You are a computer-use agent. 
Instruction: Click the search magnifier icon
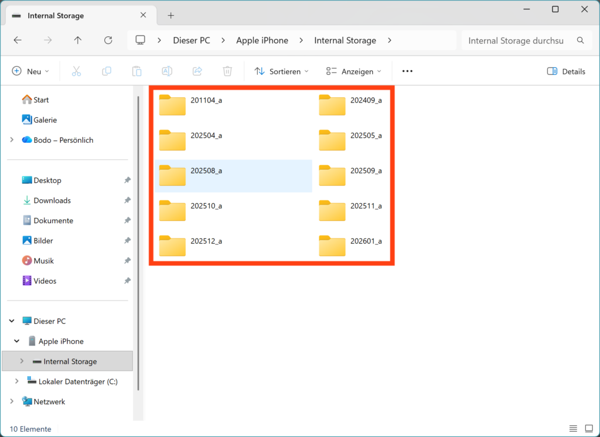pyautogui.click(x=580, y=40)
